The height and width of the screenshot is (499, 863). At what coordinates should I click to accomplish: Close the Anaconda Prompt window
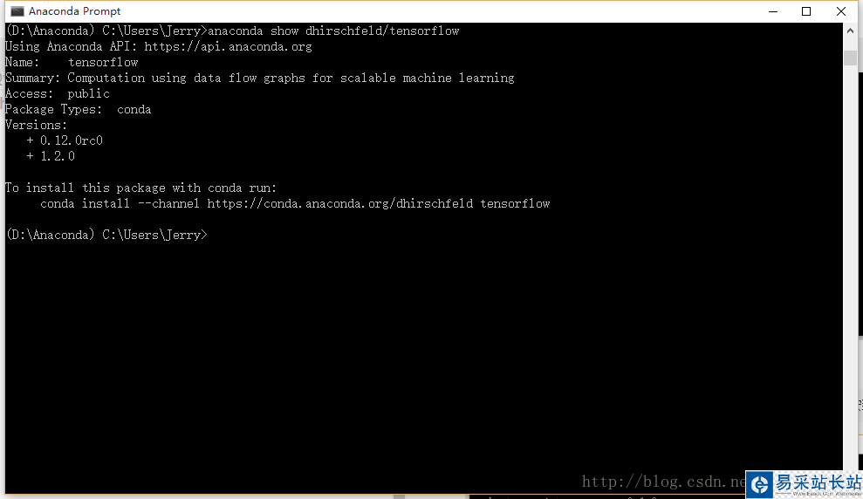click(x=840, y=11)
